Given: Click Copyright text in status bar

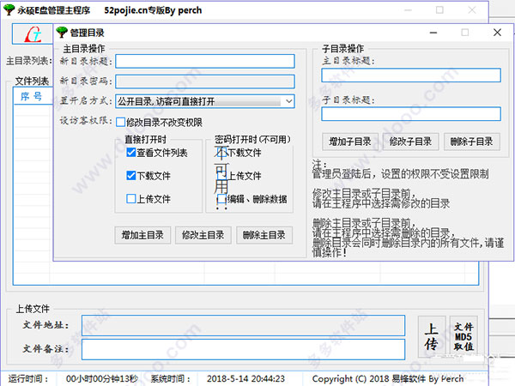Looking at the screenshot, I should [388, 379].
